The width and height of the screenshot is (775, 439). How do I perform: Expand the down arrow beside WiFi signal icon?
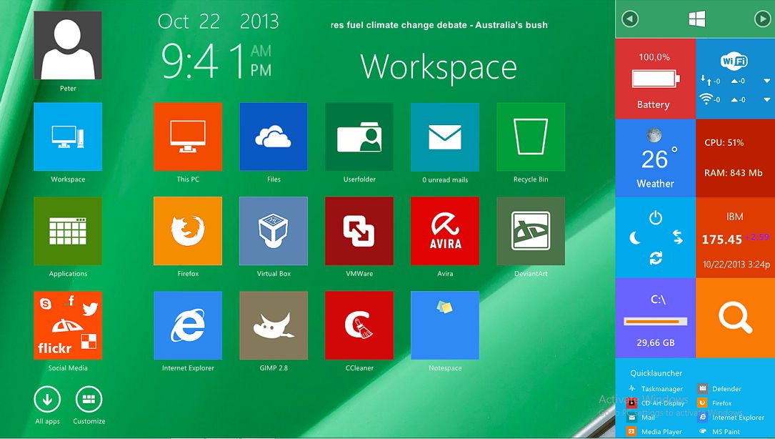(766, 99)
